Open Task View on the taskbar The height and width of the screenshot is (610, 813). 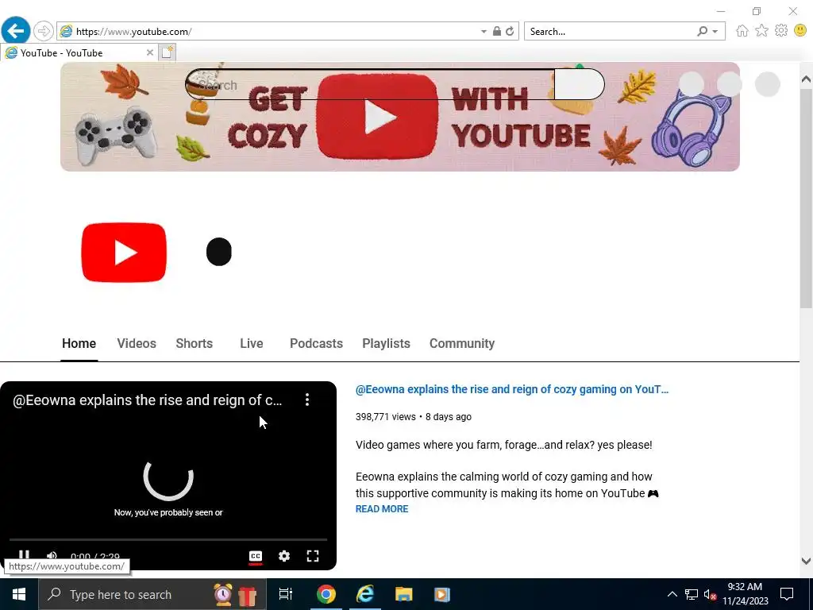pos(286,594)
